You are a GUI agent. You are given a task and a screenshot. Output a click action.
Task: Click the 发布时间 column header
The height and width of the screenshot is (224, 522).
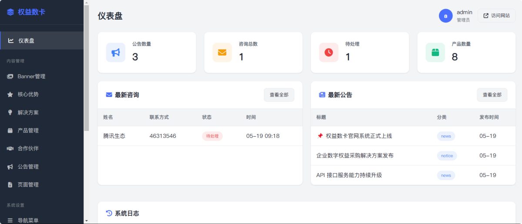[489, 117]
